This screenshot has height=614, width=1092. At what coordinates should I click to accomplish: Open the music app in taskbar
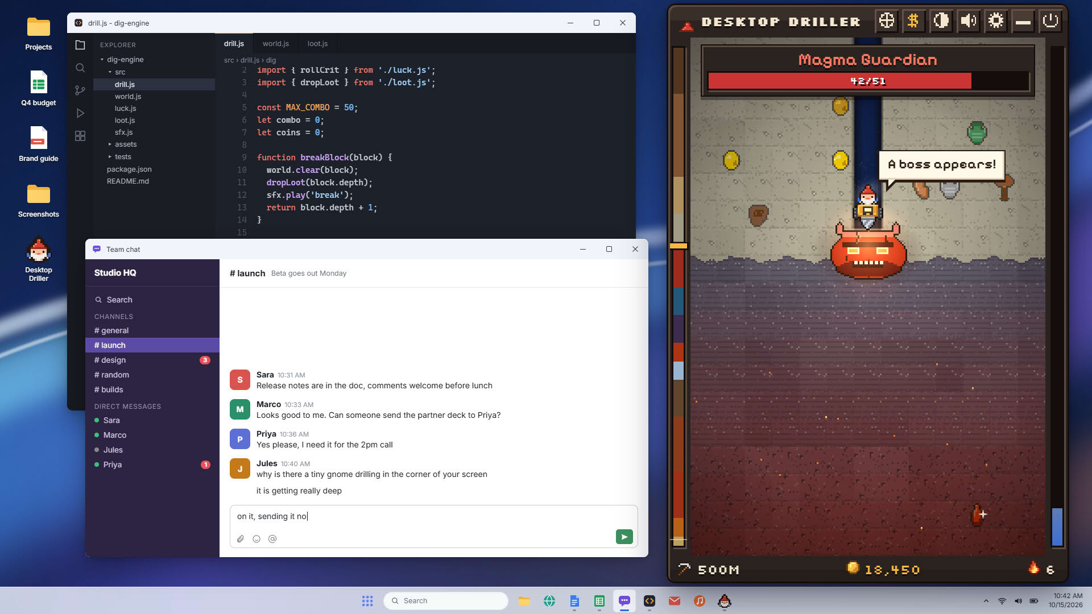click(700, 601)
